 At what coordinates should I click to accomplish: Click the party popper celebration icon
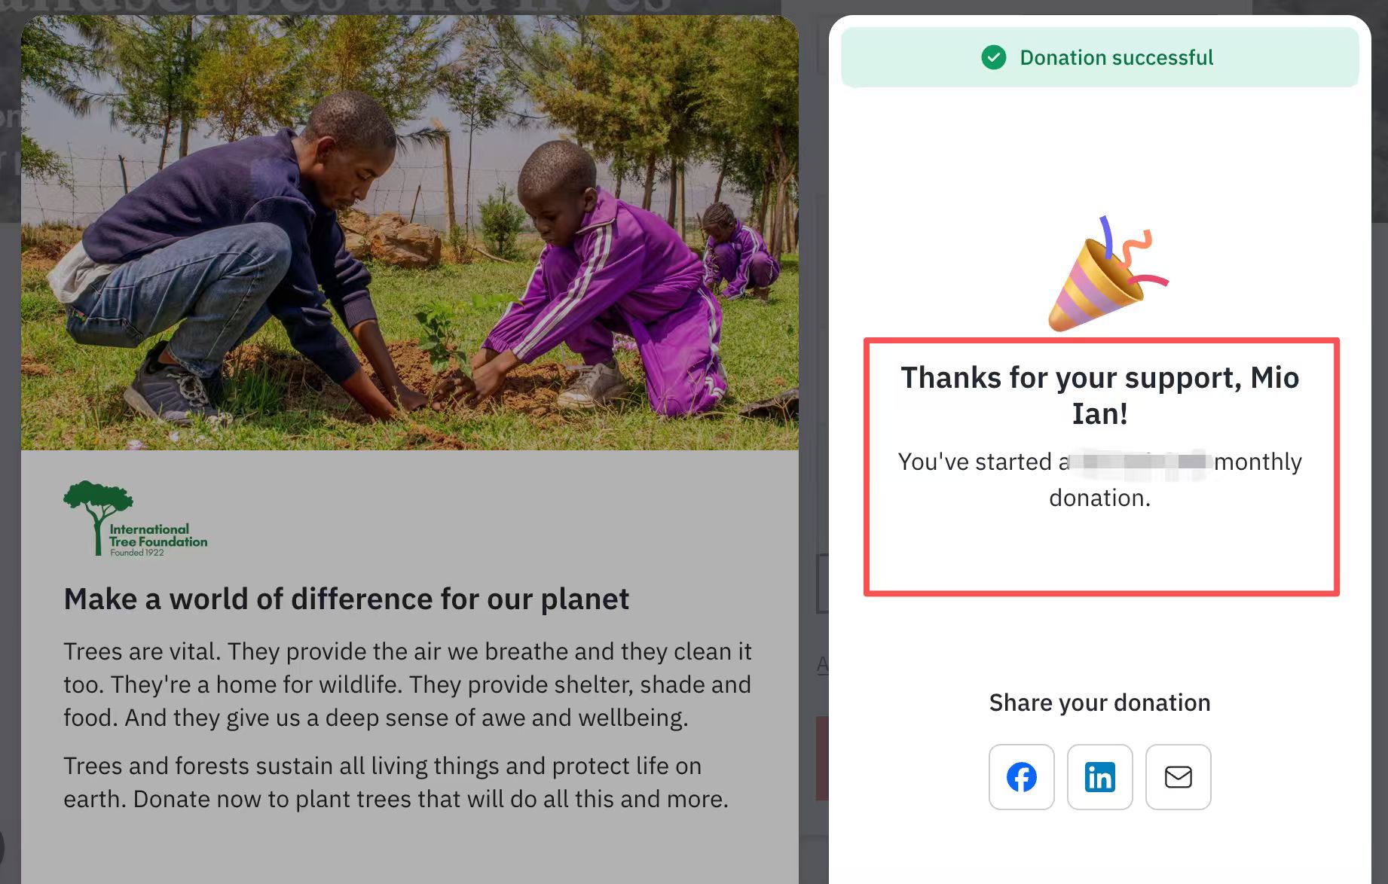[x=1104, y=276]
